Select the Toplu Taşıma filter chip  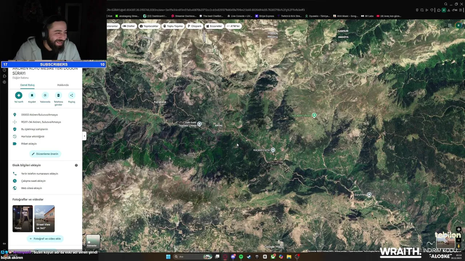173,26
